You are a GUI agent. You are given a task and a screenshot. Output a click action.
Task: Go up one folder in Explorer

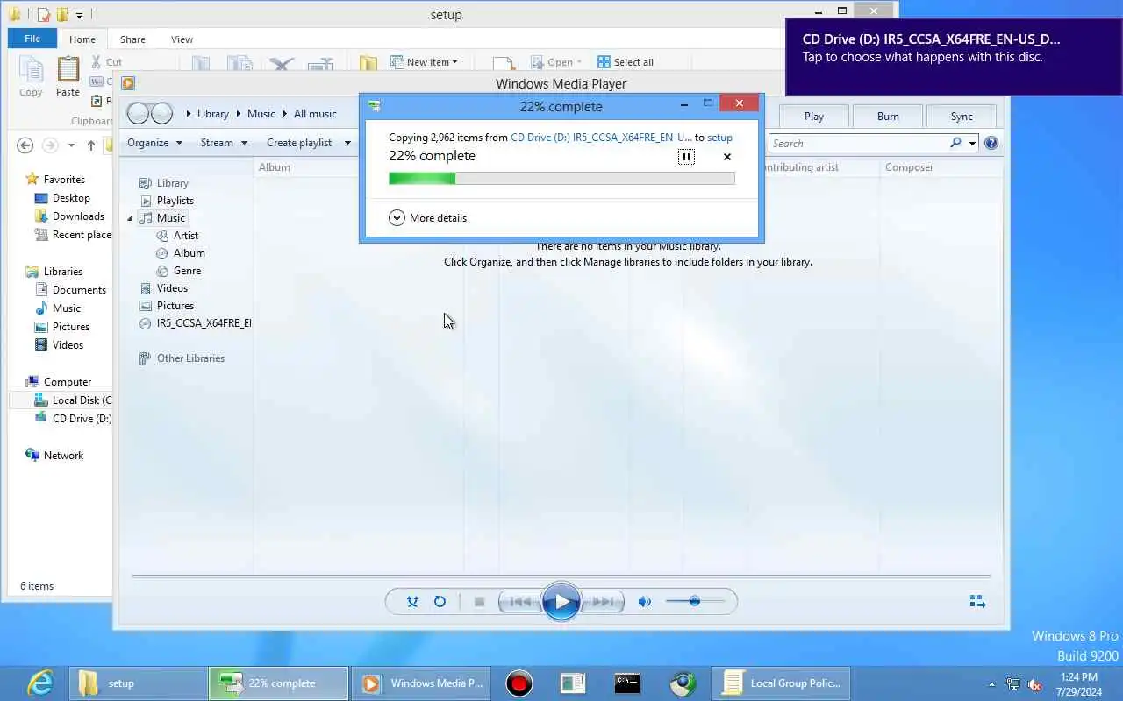coord(90,145)
